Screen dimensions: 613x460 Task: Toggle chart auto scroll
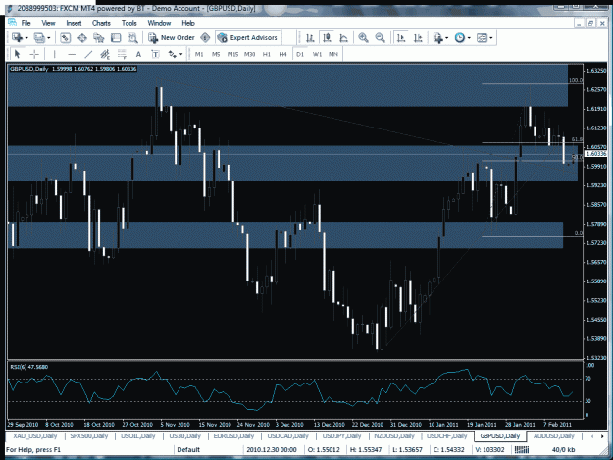[401, 38]
